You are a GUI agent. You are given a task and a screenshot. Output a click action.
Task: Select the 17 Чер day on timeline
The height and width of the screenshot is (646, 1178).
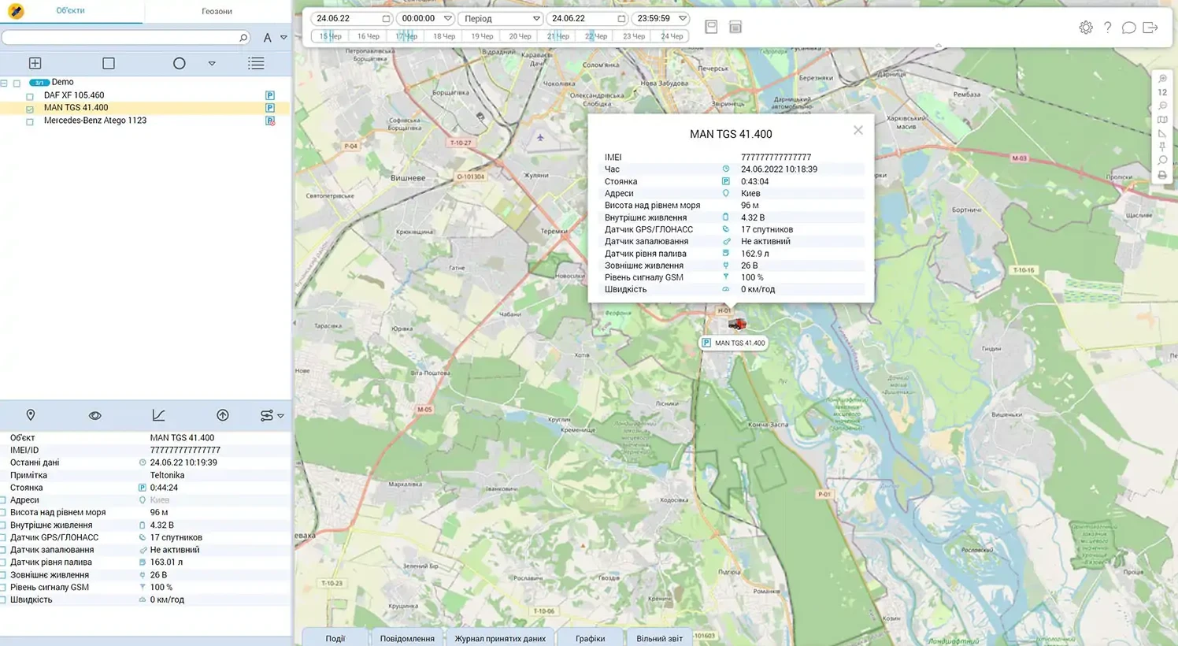pyautogui.click(x=406, y=36)
